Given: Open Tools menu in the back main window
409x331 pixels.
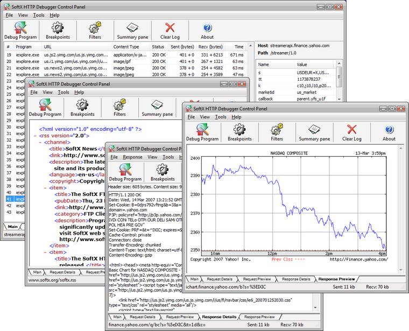Looking at the screenshot, I should [x=39, y=15].
